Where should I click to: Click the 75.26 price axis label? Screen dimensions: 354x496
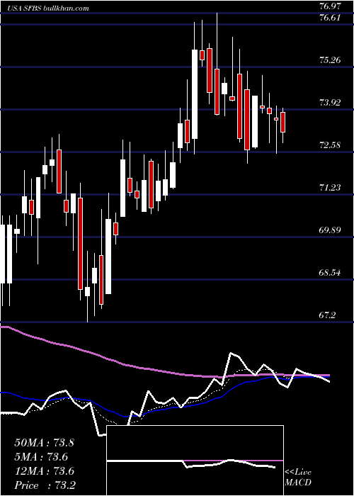[330, 60]
